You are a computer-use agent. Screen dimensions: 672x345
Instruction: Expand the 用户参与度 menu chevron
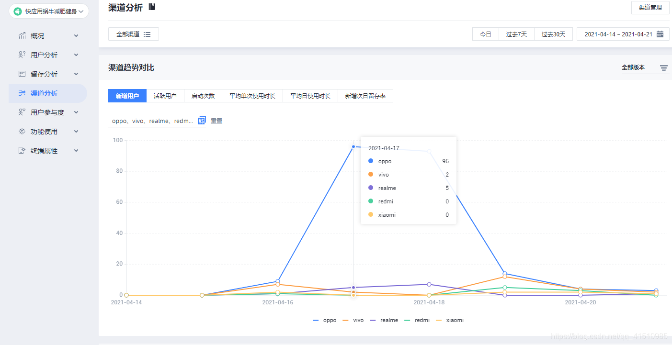[76, 112]
